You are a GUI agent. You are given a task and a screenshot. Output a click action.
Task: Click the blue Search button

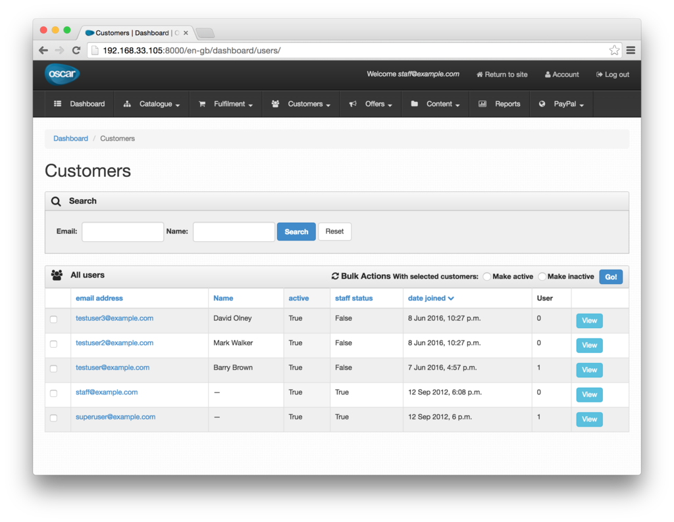(x=296, y=232)
